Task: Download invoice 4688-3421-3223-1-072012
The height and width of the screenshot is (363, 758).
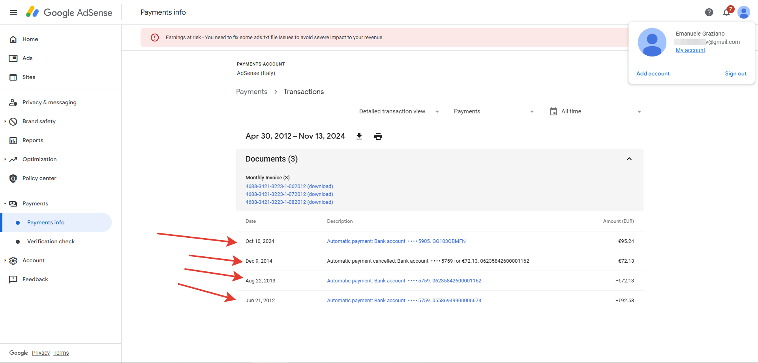Action: point(289,194)
